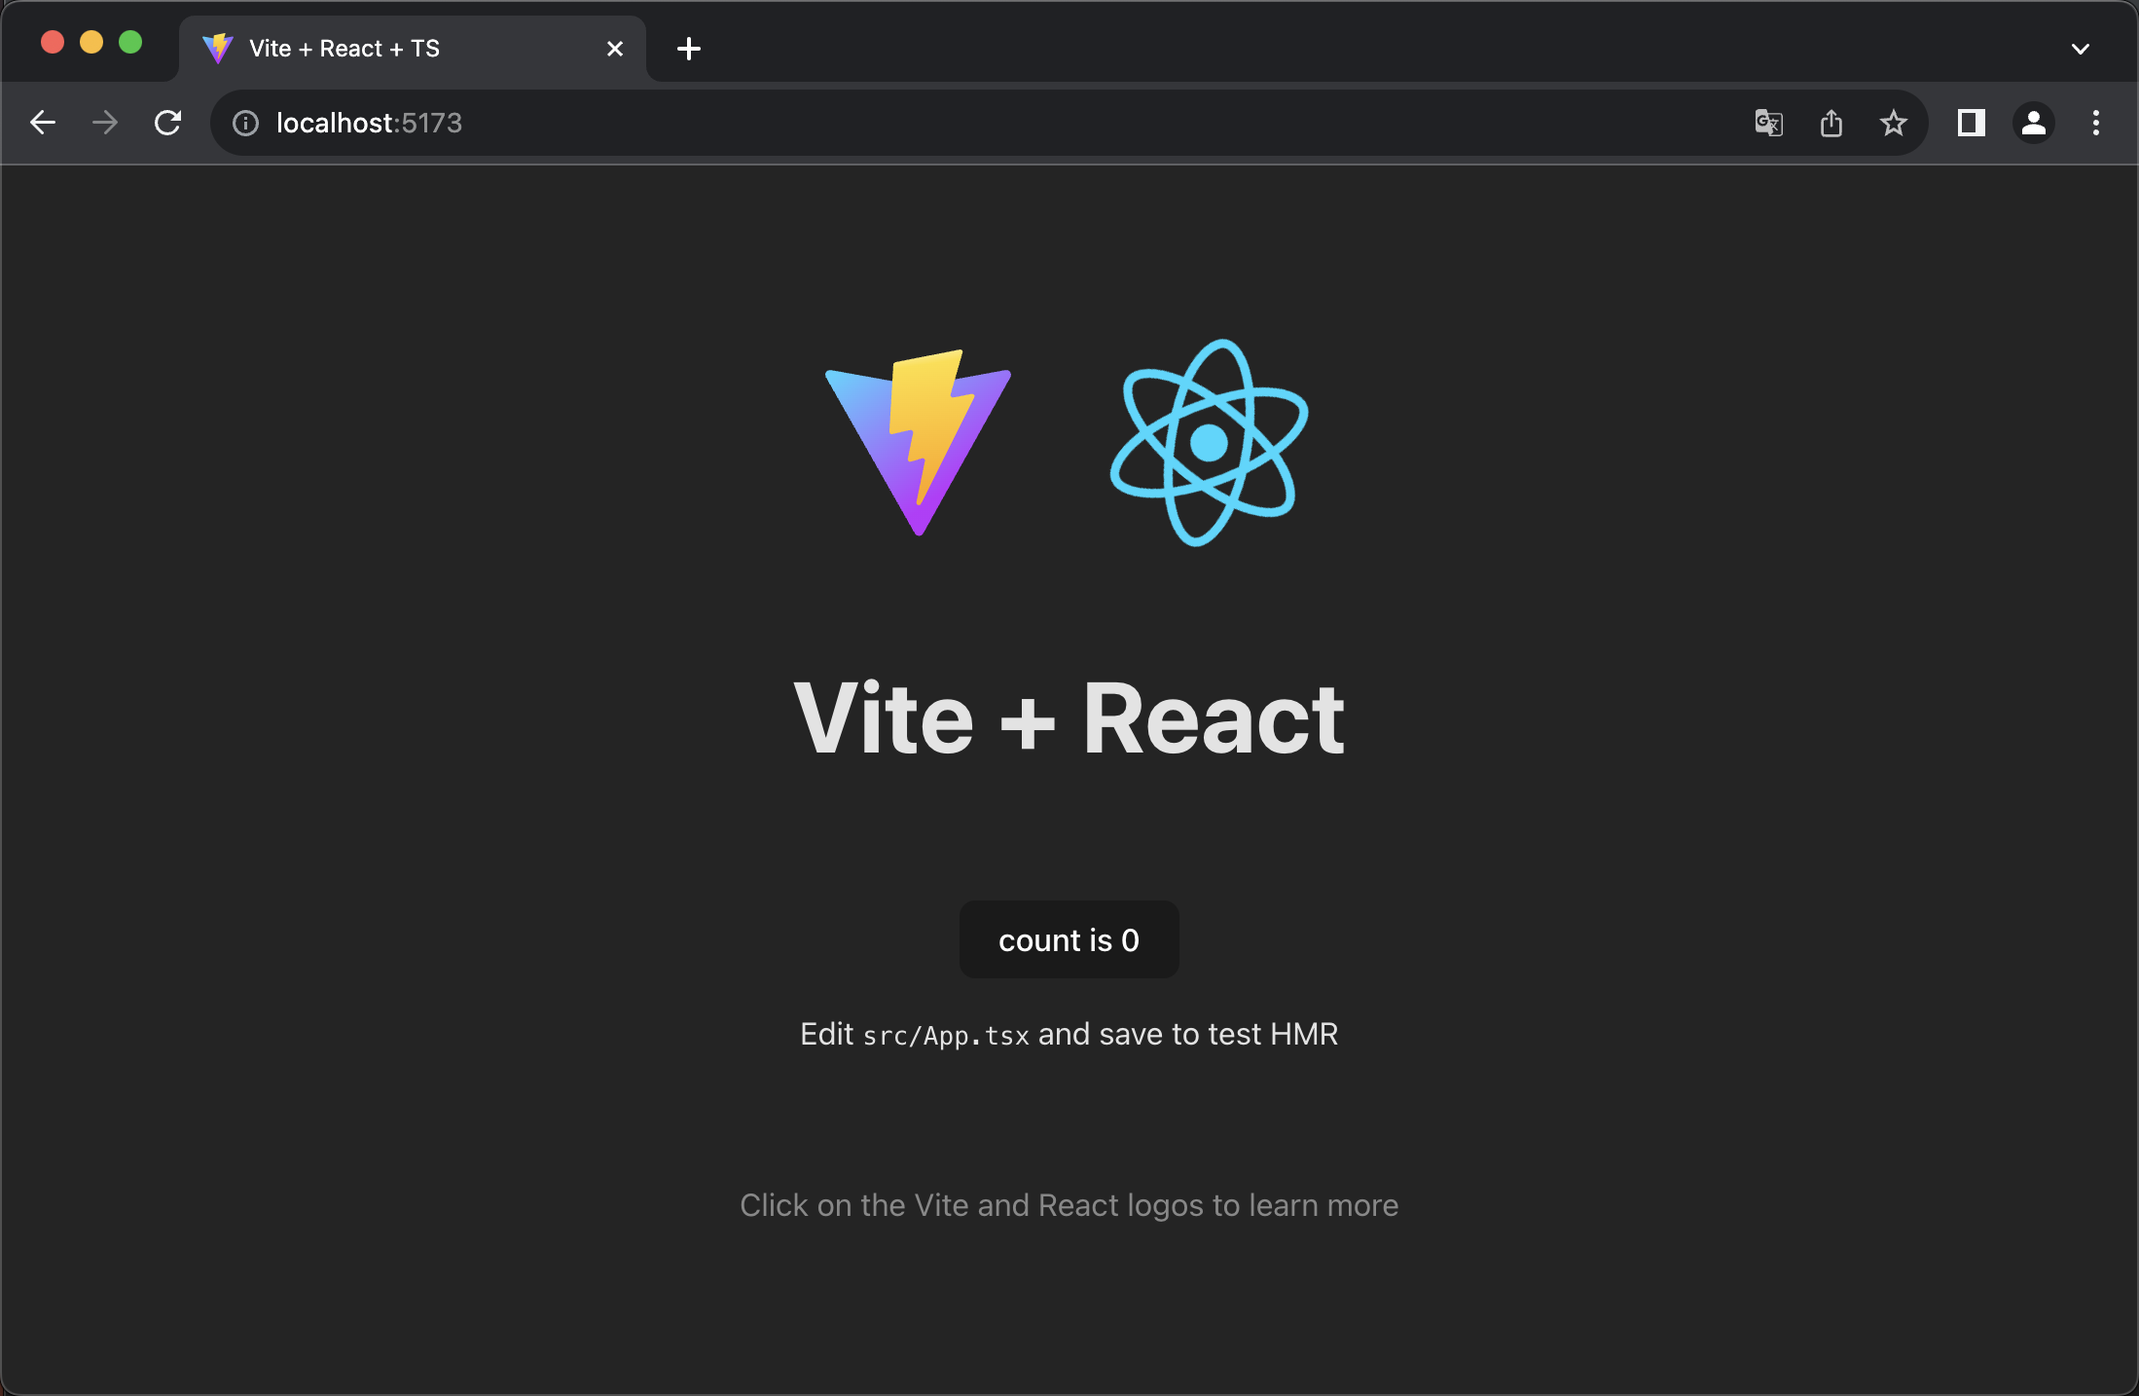The image size is (2139, 1396).
Task: View site information icon in address bar
Action: point(245,123)
